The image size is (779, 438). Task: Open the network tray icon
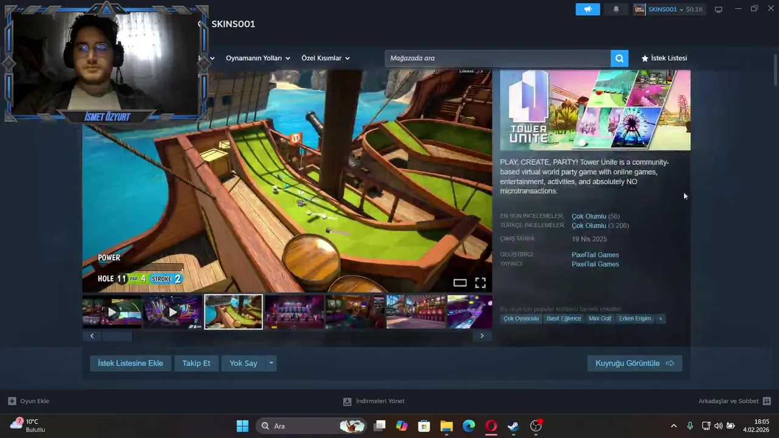pyautogui.click(x=706, y=426)
